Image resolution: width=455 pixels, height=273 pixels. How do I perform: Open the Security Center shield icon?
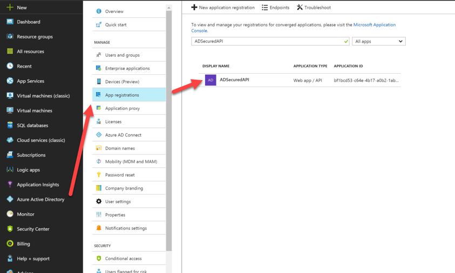[x=10, y=228]
